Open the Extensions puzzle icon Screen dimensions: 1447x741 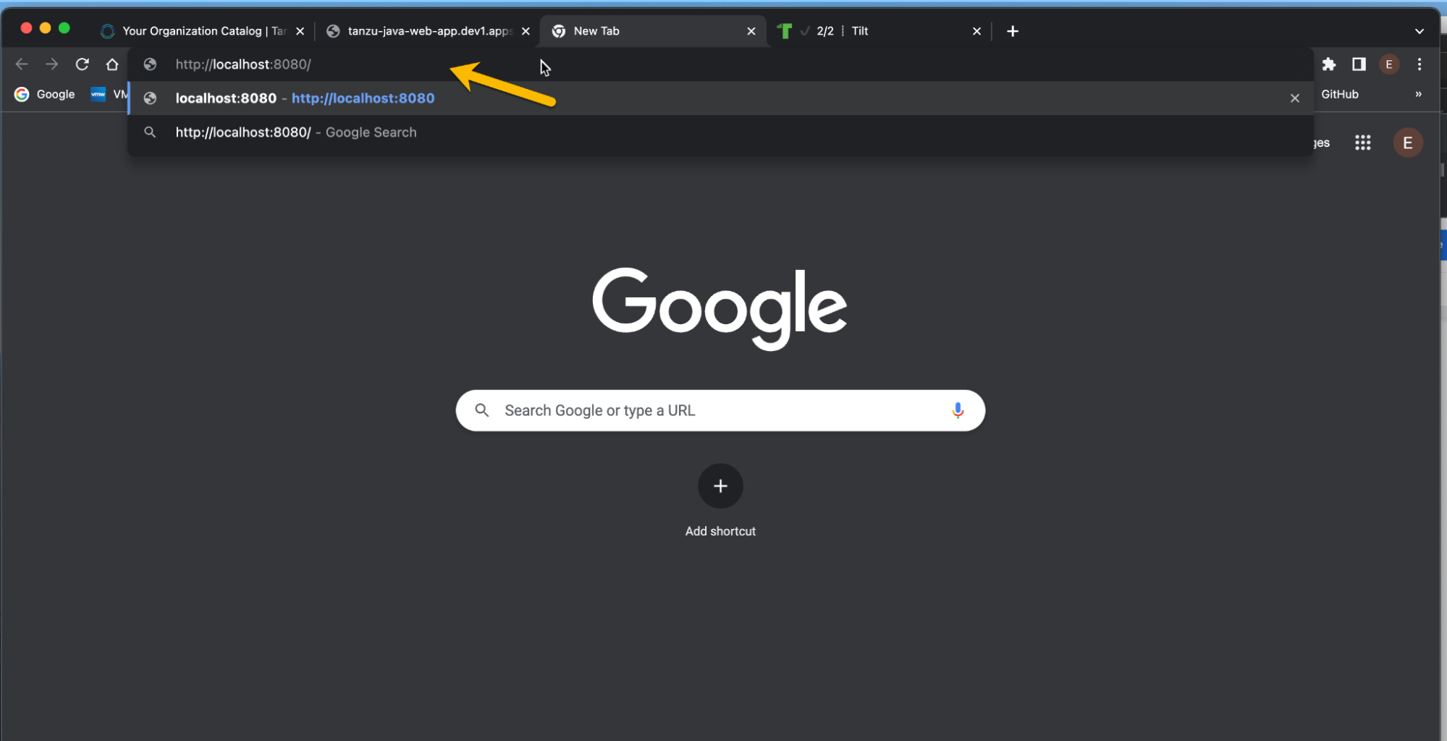pyautogui.click(x=1328, y=64)
